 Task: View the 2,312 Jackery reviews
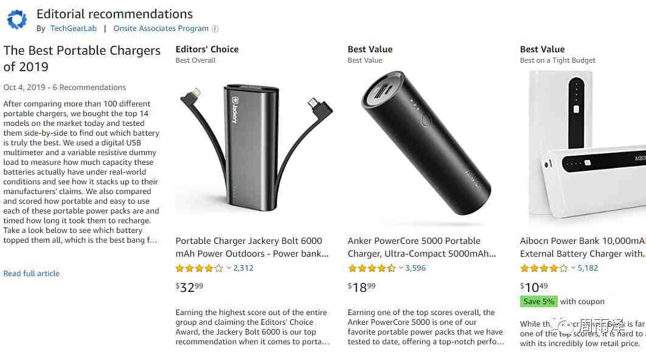[243, 268]
